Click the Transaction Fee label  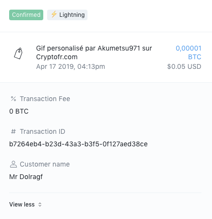click(x=45, y=99)
